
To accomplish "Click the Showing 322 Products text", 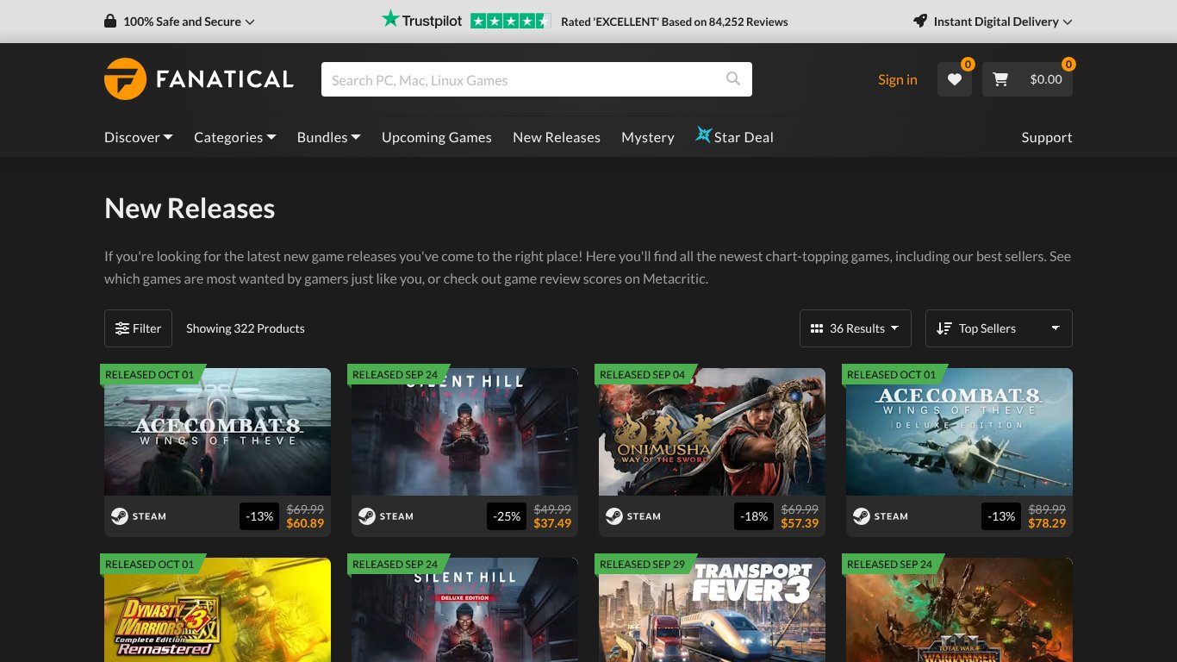I will (x=246, y=328).
